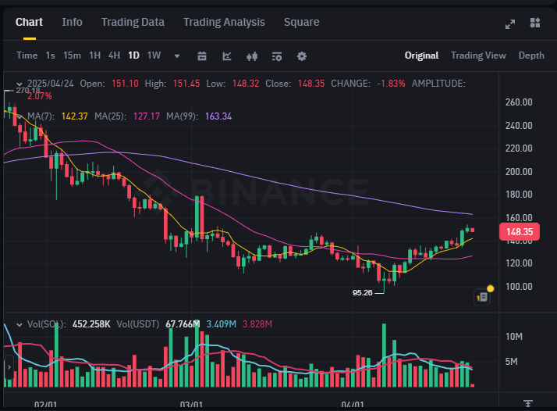The width and height of the screenshot is (557, 411).
Task: Change candlestick chart style icon
Action: pos(252,55)
